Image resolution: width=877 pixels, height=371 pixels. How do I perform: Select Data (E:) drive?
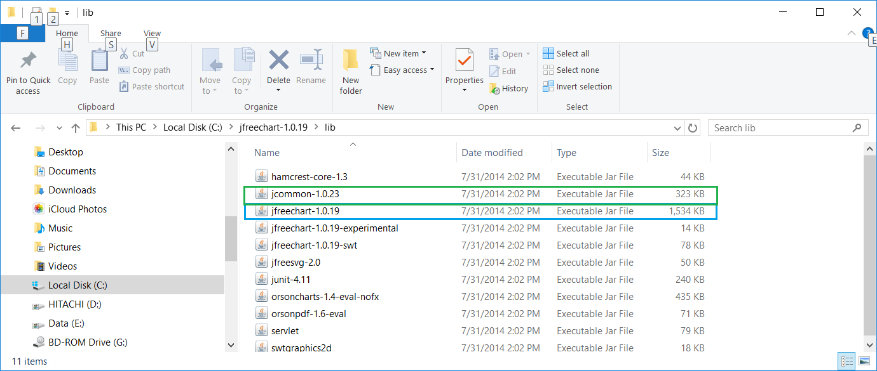point(66,323)
